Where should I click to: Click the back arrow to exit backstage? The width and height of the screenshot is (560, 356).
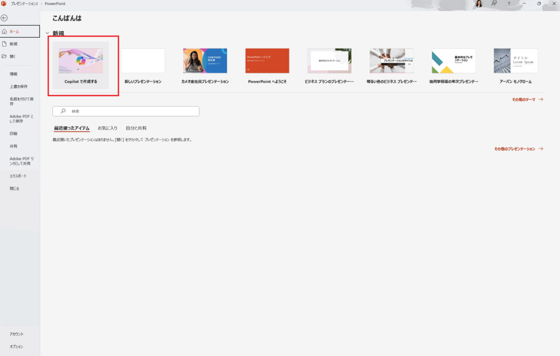(x=4, y=18)
